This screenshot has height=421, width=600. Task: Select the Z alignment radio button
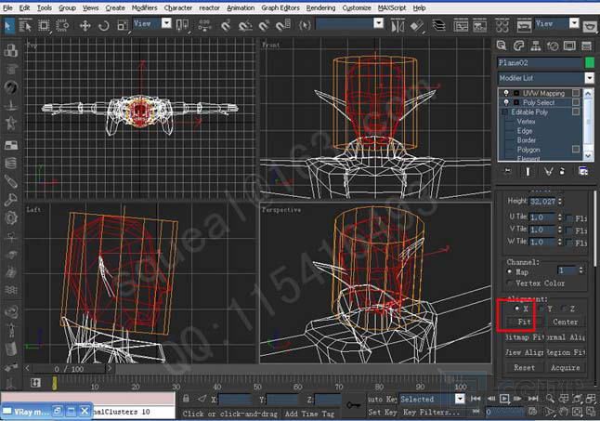click(564, 309)
